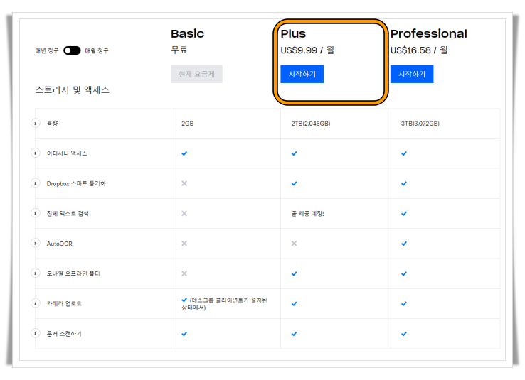Click Basic checkmark for 어디서나 액세스

point(184,153)
